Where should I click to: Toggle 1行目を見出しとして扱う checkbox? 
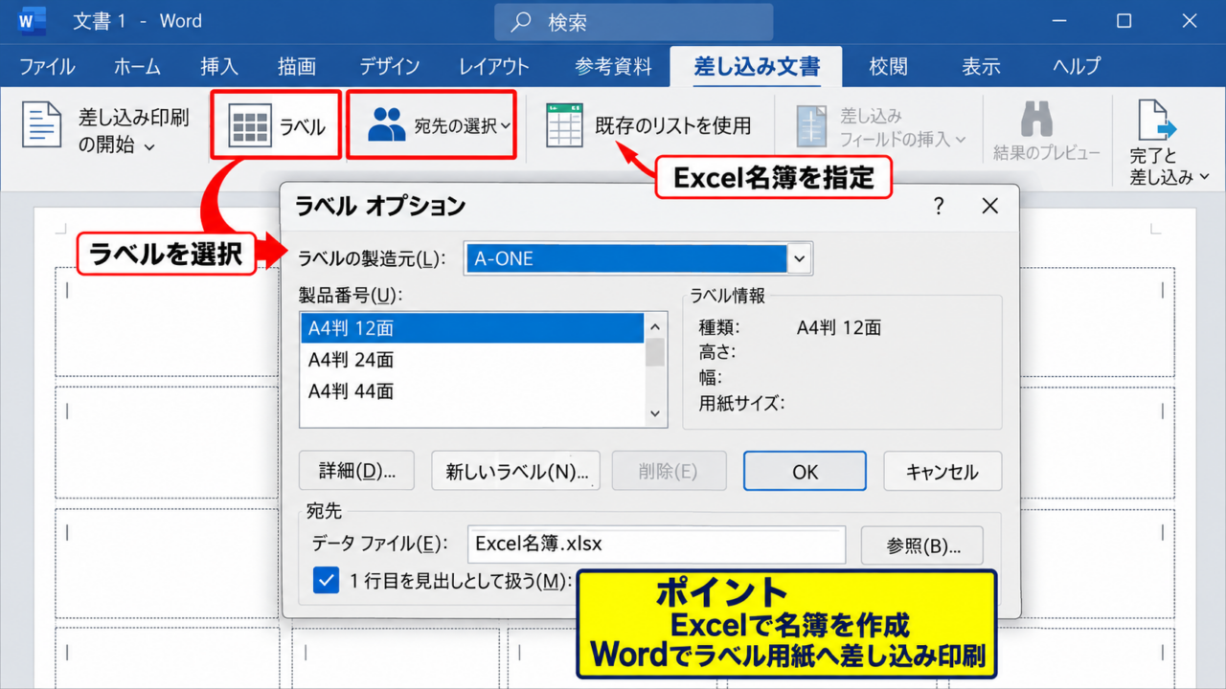coord(327,580)
